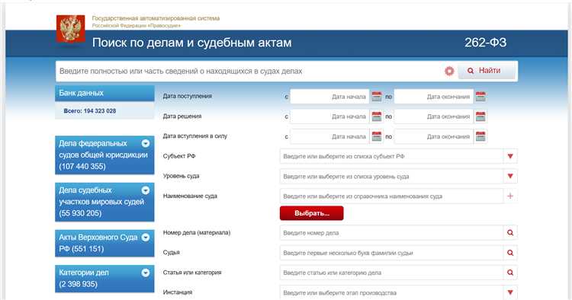Open the 262-ФЗ link
Image resolution: width=572 pixels, height=300 pixels.
485,43
